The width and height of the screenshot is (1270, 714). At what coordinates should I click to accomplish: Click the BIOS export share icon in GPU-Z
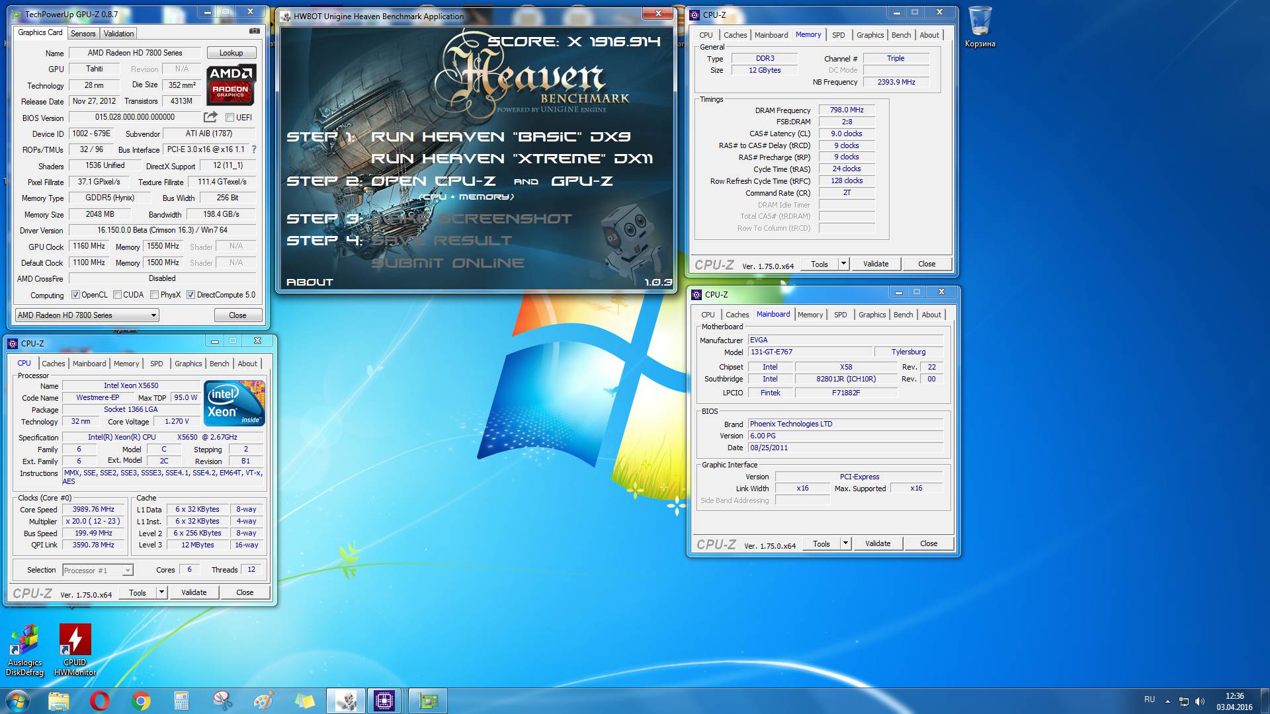pyautogui.click(x=210, y=117)
